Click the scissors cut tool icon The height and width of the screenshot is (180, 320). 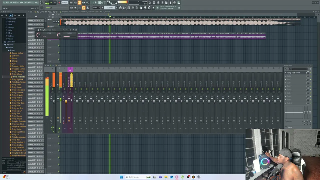[154, 2]
